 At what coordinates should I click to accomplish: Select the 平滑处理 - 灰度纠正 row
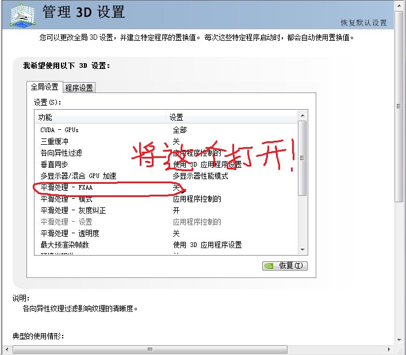coord(73,210)
